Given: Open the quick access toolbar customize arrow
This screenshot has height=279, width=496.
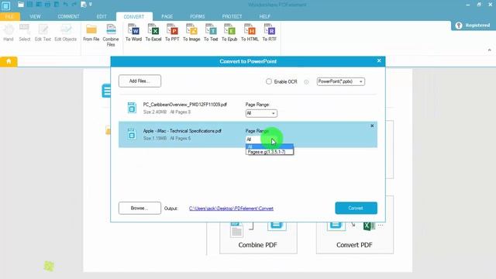Looking at the screenshot, I should [91, 5].
